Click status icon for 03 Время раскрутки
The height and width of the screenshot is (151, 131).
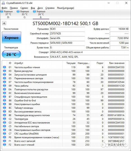[x=4, y=71]
